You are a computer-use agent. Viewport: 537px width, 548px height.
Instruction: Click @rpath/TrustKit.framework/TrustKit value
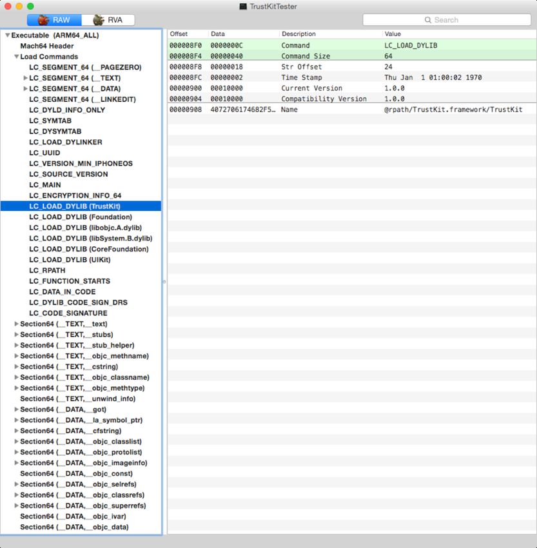(x=453, y=110)
